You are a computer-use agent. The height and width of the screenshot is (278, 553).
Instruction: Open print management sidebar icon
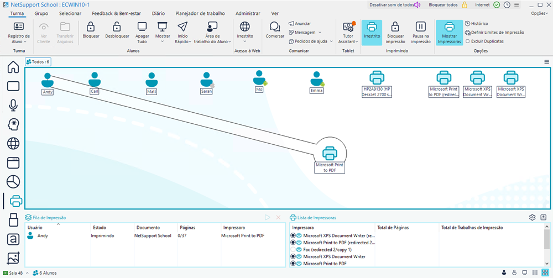(x=16, y=201)
